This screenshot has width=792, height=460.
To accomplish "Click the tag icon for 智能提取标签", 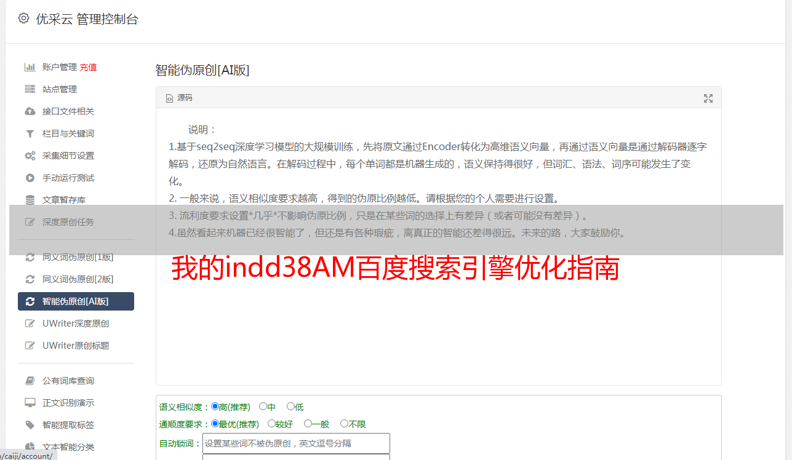I will tap(30, 425).
